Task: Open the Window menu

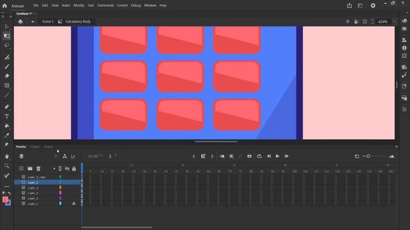Action: (150, 5)
